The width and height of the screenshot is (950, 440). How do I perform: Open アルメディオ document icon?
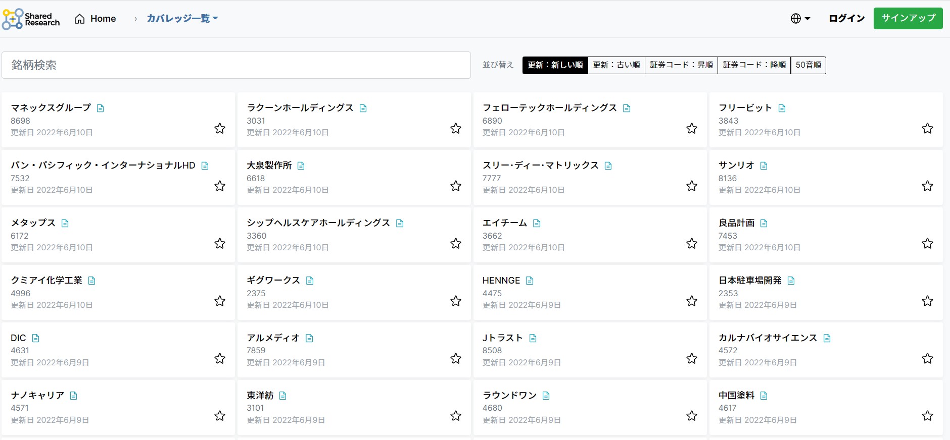(309, 338)
